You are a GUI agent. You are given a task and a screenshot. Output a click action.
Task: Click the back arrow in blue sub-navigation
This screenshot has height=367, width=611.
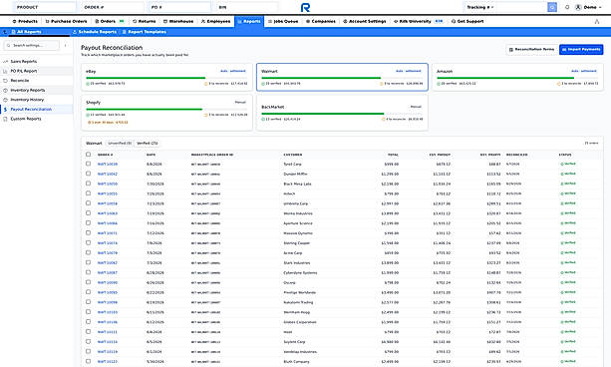point(5,32)
